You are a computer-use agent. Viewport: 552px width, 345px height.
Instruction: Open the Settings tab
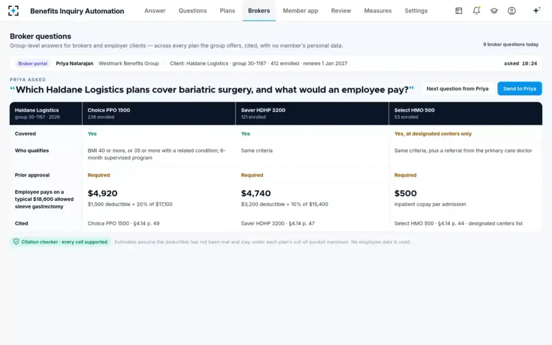pos(416,11)
